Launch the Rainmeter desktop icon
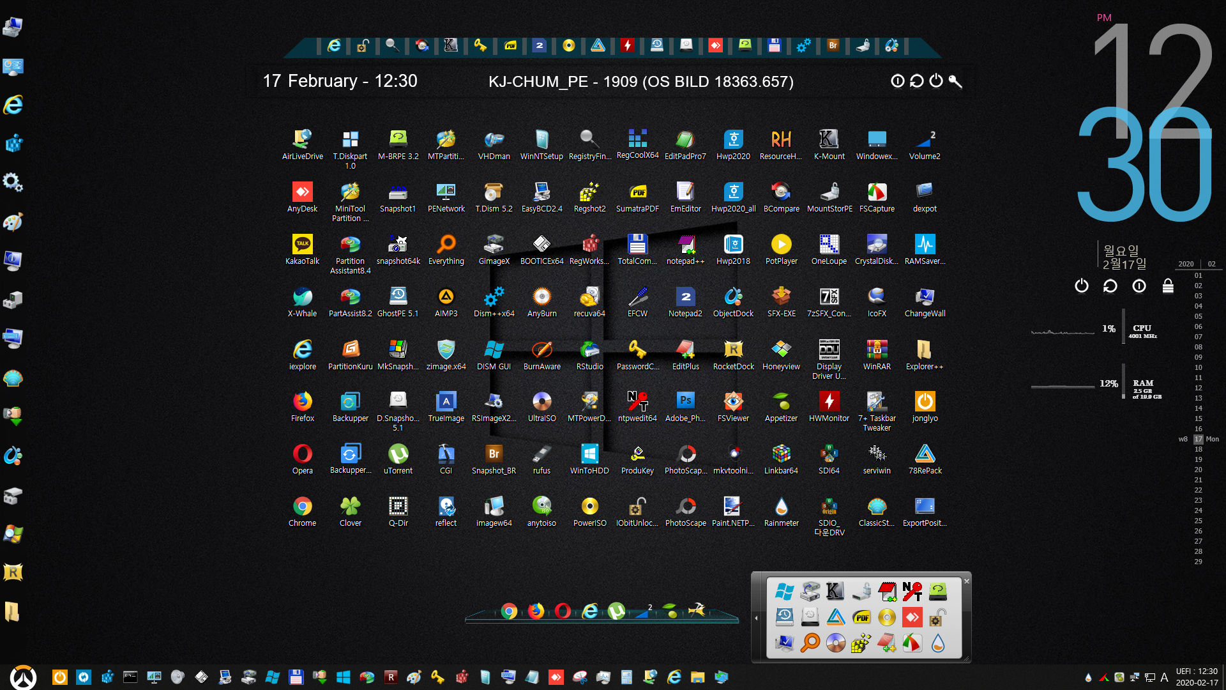 click(781, 511)
